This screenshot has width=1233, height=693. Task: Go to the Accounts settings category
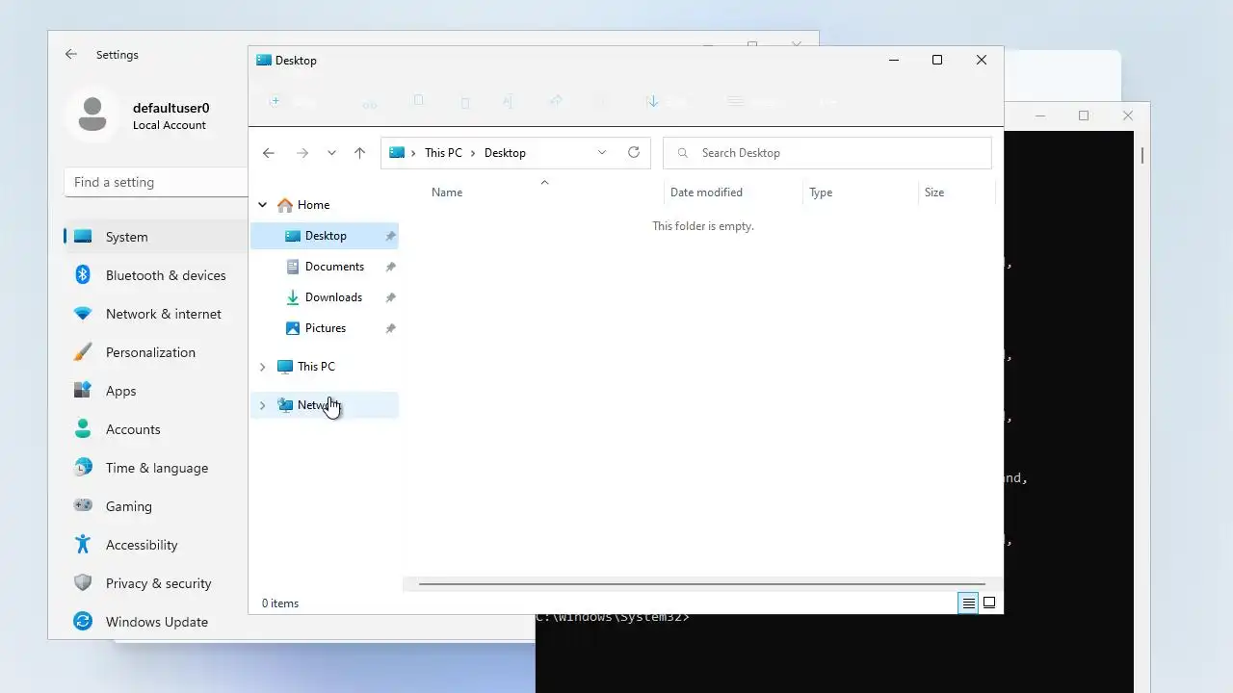point(156,429)
